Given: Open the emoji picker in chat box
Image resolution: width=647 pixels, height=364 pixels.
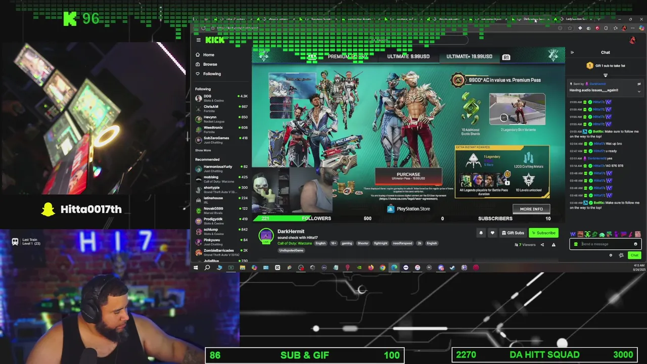Looking at the screenshot, I should click(635, 244).
